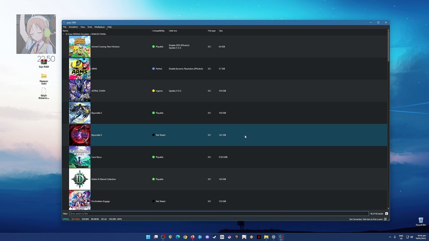Sort the list by the Compatibility column header
Screen dimensions: 429x241
pyautogui.click(x=159, y=31)
